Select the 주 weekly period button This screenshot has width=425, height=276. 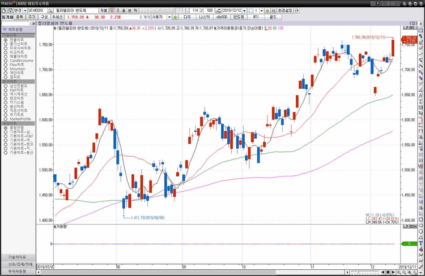click(x=118, y=11)
